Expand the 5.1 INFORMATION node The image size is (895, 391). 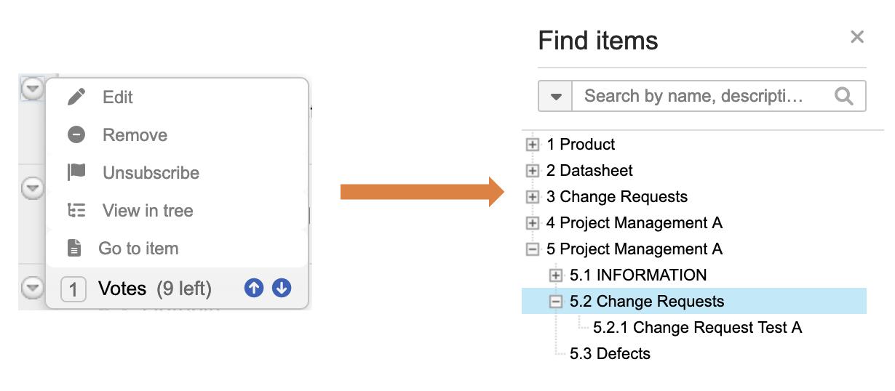(556, 275)
